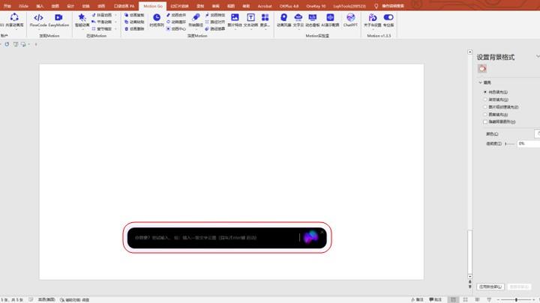
Task: Switch to the OneKey 10 tab
Action: (x=316, y=6)
